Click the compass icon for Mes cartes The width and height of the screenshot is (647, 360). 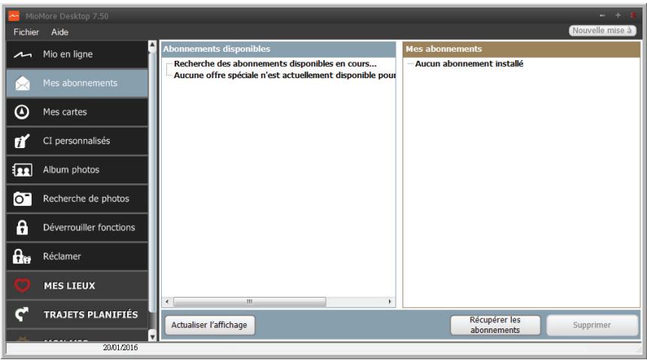pos(22,112)
